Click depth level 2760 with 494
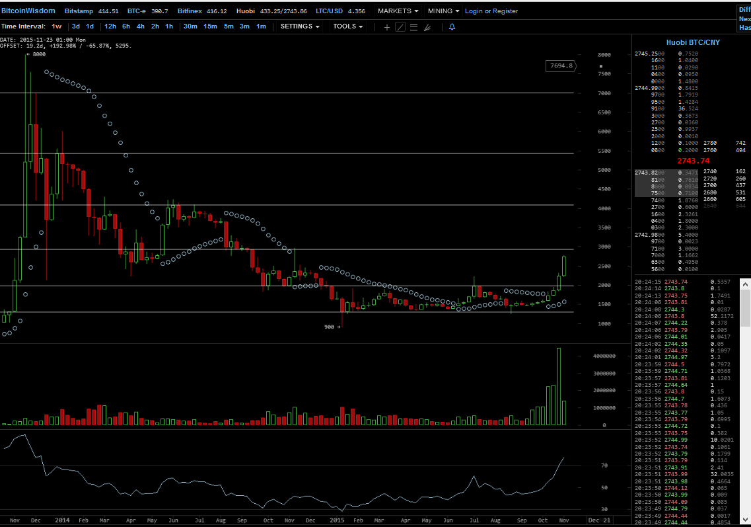The width and height of the screenshot is (751, 527). coord(724,150)
